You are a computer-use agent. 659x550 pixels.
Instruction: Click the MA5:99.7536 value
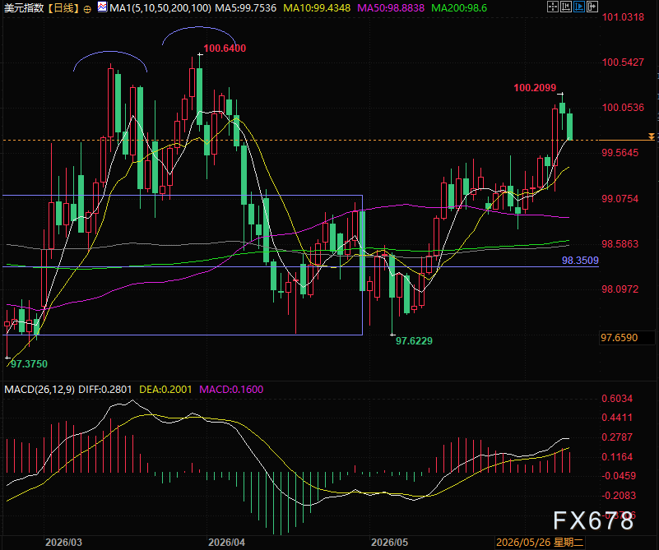245,8
